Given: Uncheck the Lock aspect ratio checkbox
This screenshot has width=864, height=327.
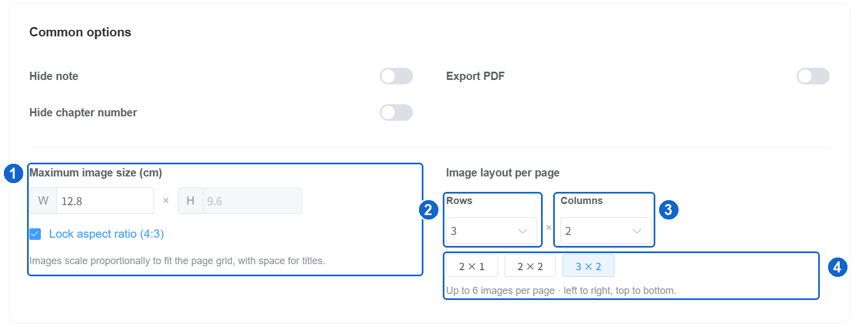Looking at the screenshot, I should (x=35, y=234).
